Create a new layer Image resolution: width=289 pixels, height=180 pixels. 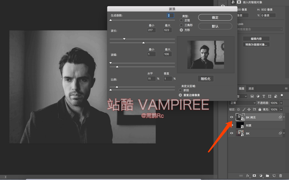274,176
